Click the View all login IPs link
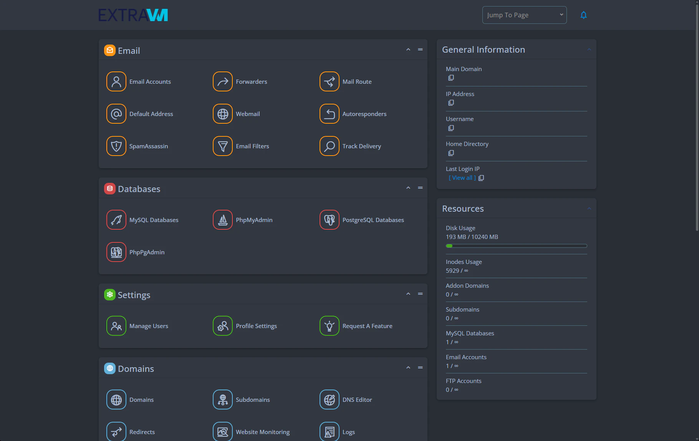 coord(462,178)
